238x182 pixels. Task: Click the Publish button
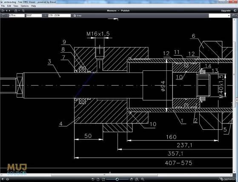(125, 11)
